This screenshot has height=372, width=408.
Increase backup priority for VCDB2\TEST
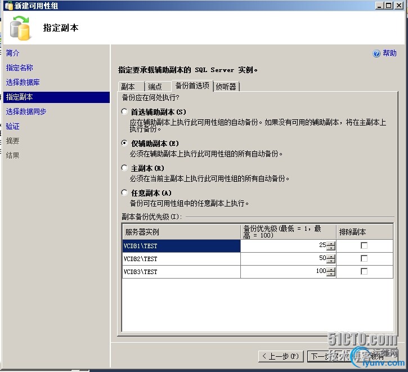pyautogui.click(x=331, y=257)
